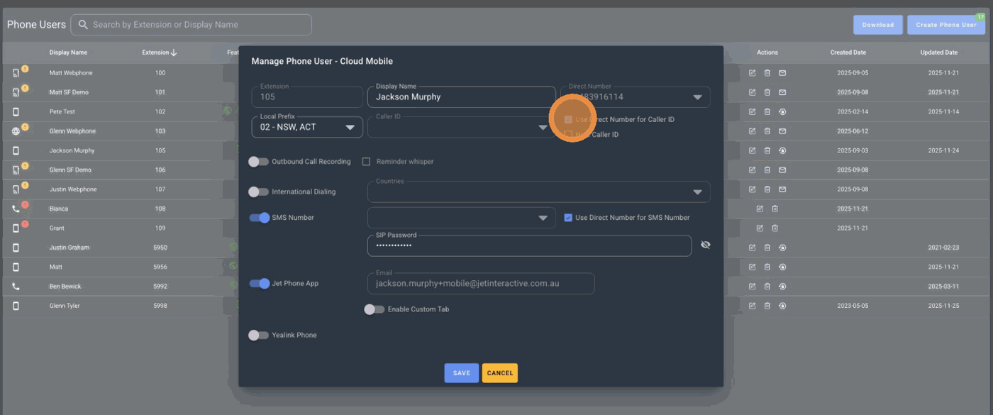Delete the Glenn Webphone user

[767, 131]
